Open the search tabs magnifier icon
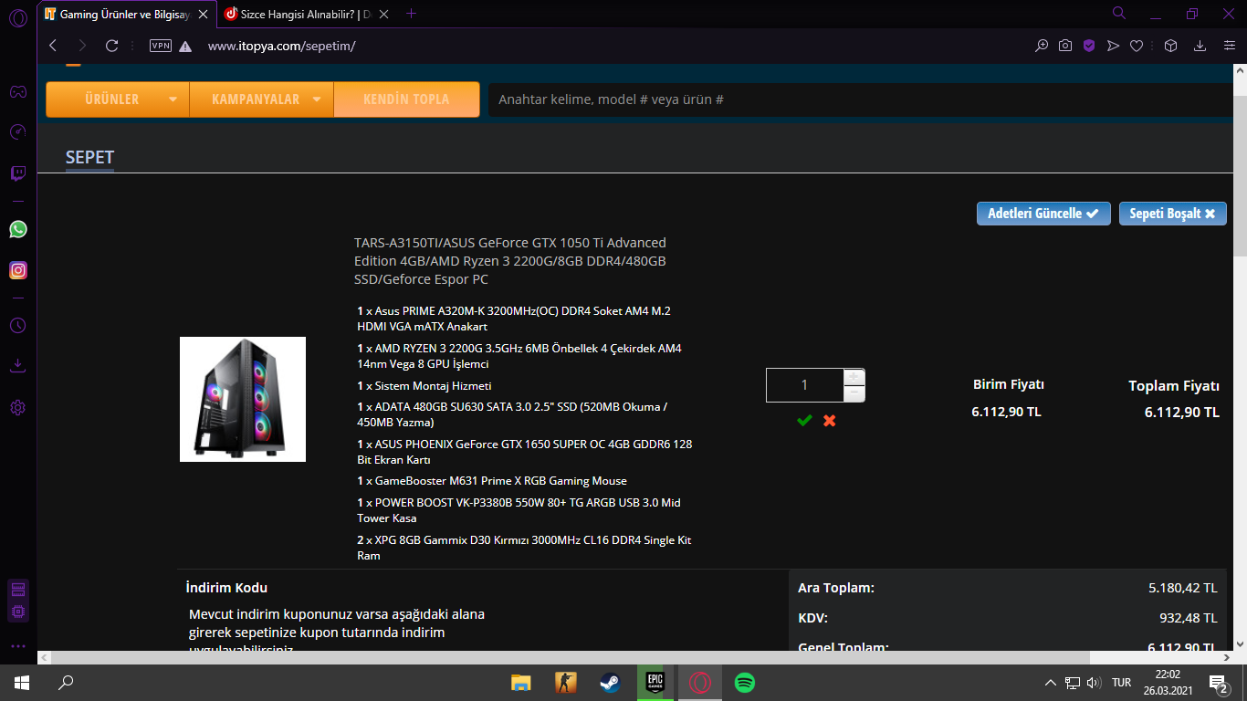The image size is (1247, 701). [1119, 13]
